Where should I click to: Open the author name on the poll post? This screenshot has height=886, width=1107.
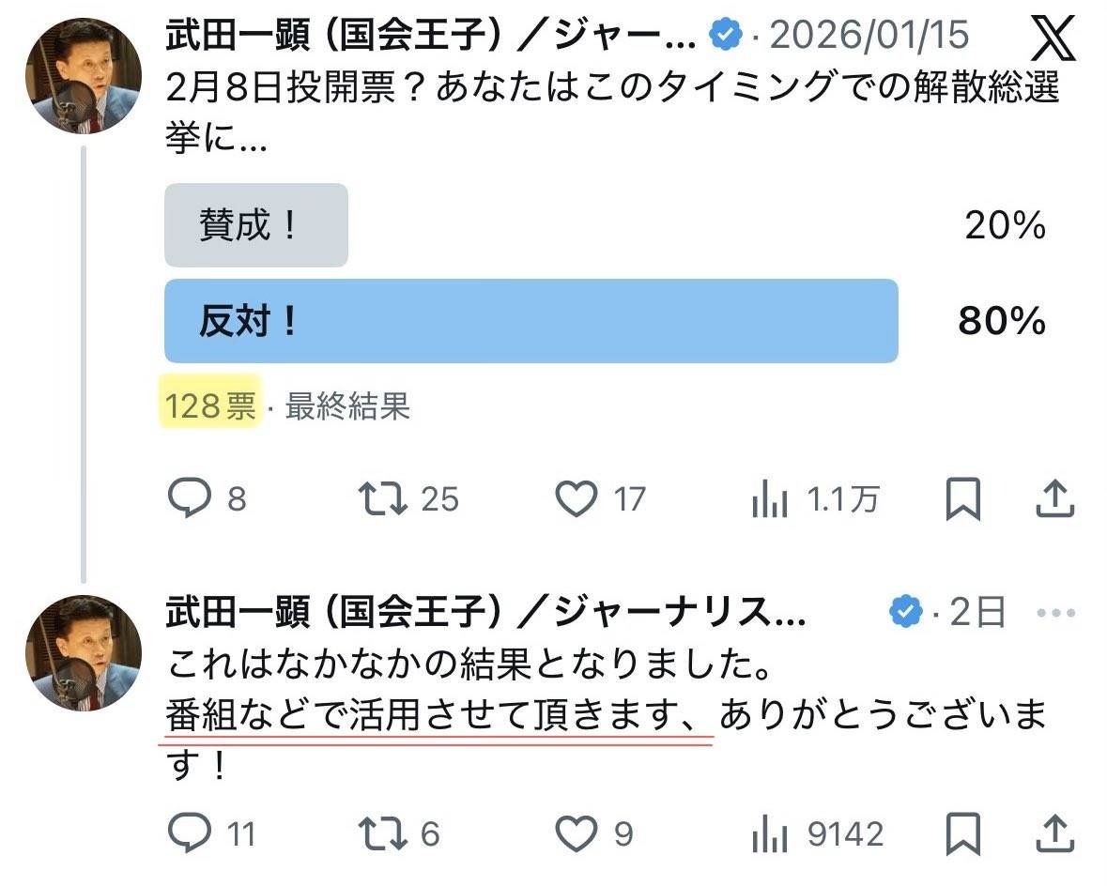click(431, 36)
